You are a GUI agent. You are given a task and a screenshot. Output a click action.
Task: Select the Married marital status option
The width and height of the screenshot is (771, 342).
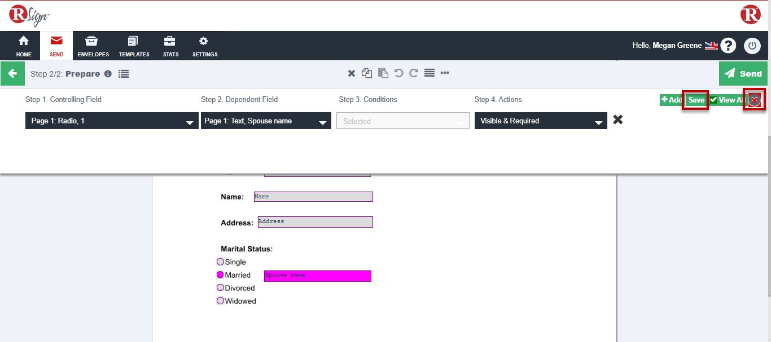pyautogui.click(x=220, y=274)
